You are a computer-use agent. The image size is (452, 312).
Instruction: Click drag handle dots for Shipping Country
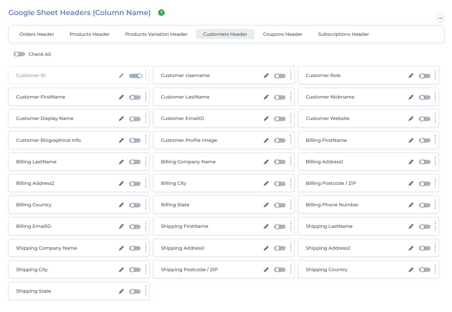pos(435,270)
